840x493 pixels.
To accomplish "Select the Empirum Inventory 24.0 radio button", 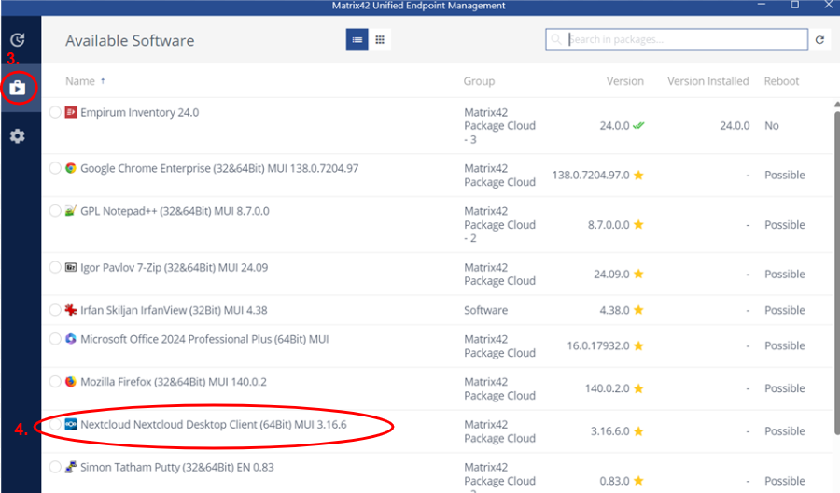I will [x=55, y=112].
